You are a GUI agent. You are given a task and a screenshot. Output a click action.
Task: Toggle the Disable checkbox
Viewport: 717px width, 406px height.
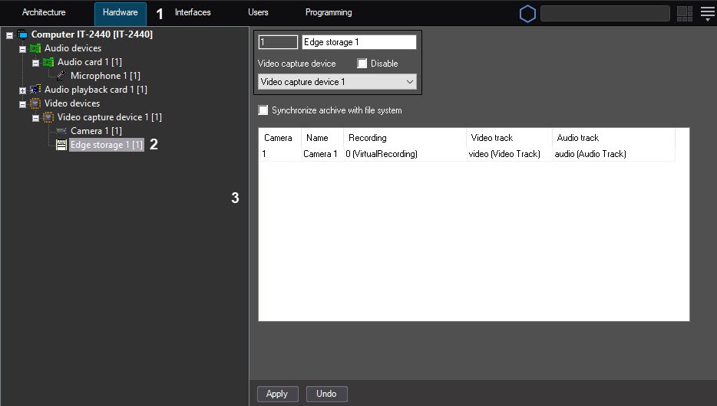(362, 64)
